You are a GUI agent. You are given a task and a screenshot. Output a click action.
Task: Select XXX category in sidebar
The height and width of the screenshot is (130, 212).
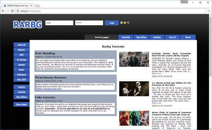pos(21,55)
